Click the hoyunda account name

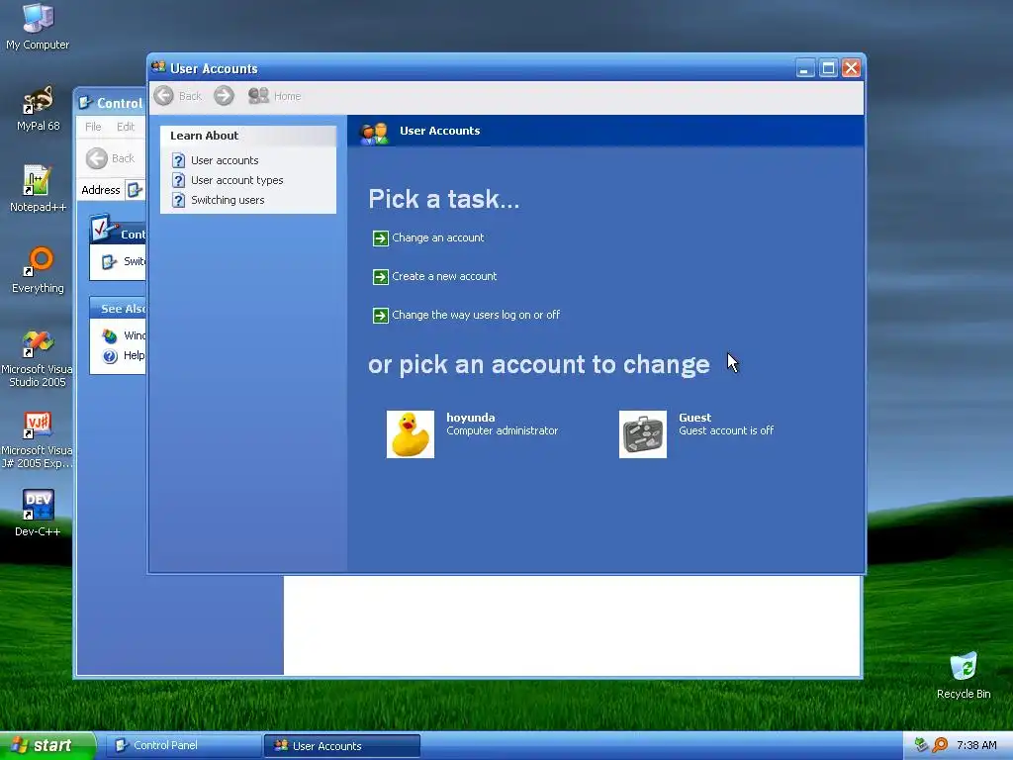pos(470,418)
